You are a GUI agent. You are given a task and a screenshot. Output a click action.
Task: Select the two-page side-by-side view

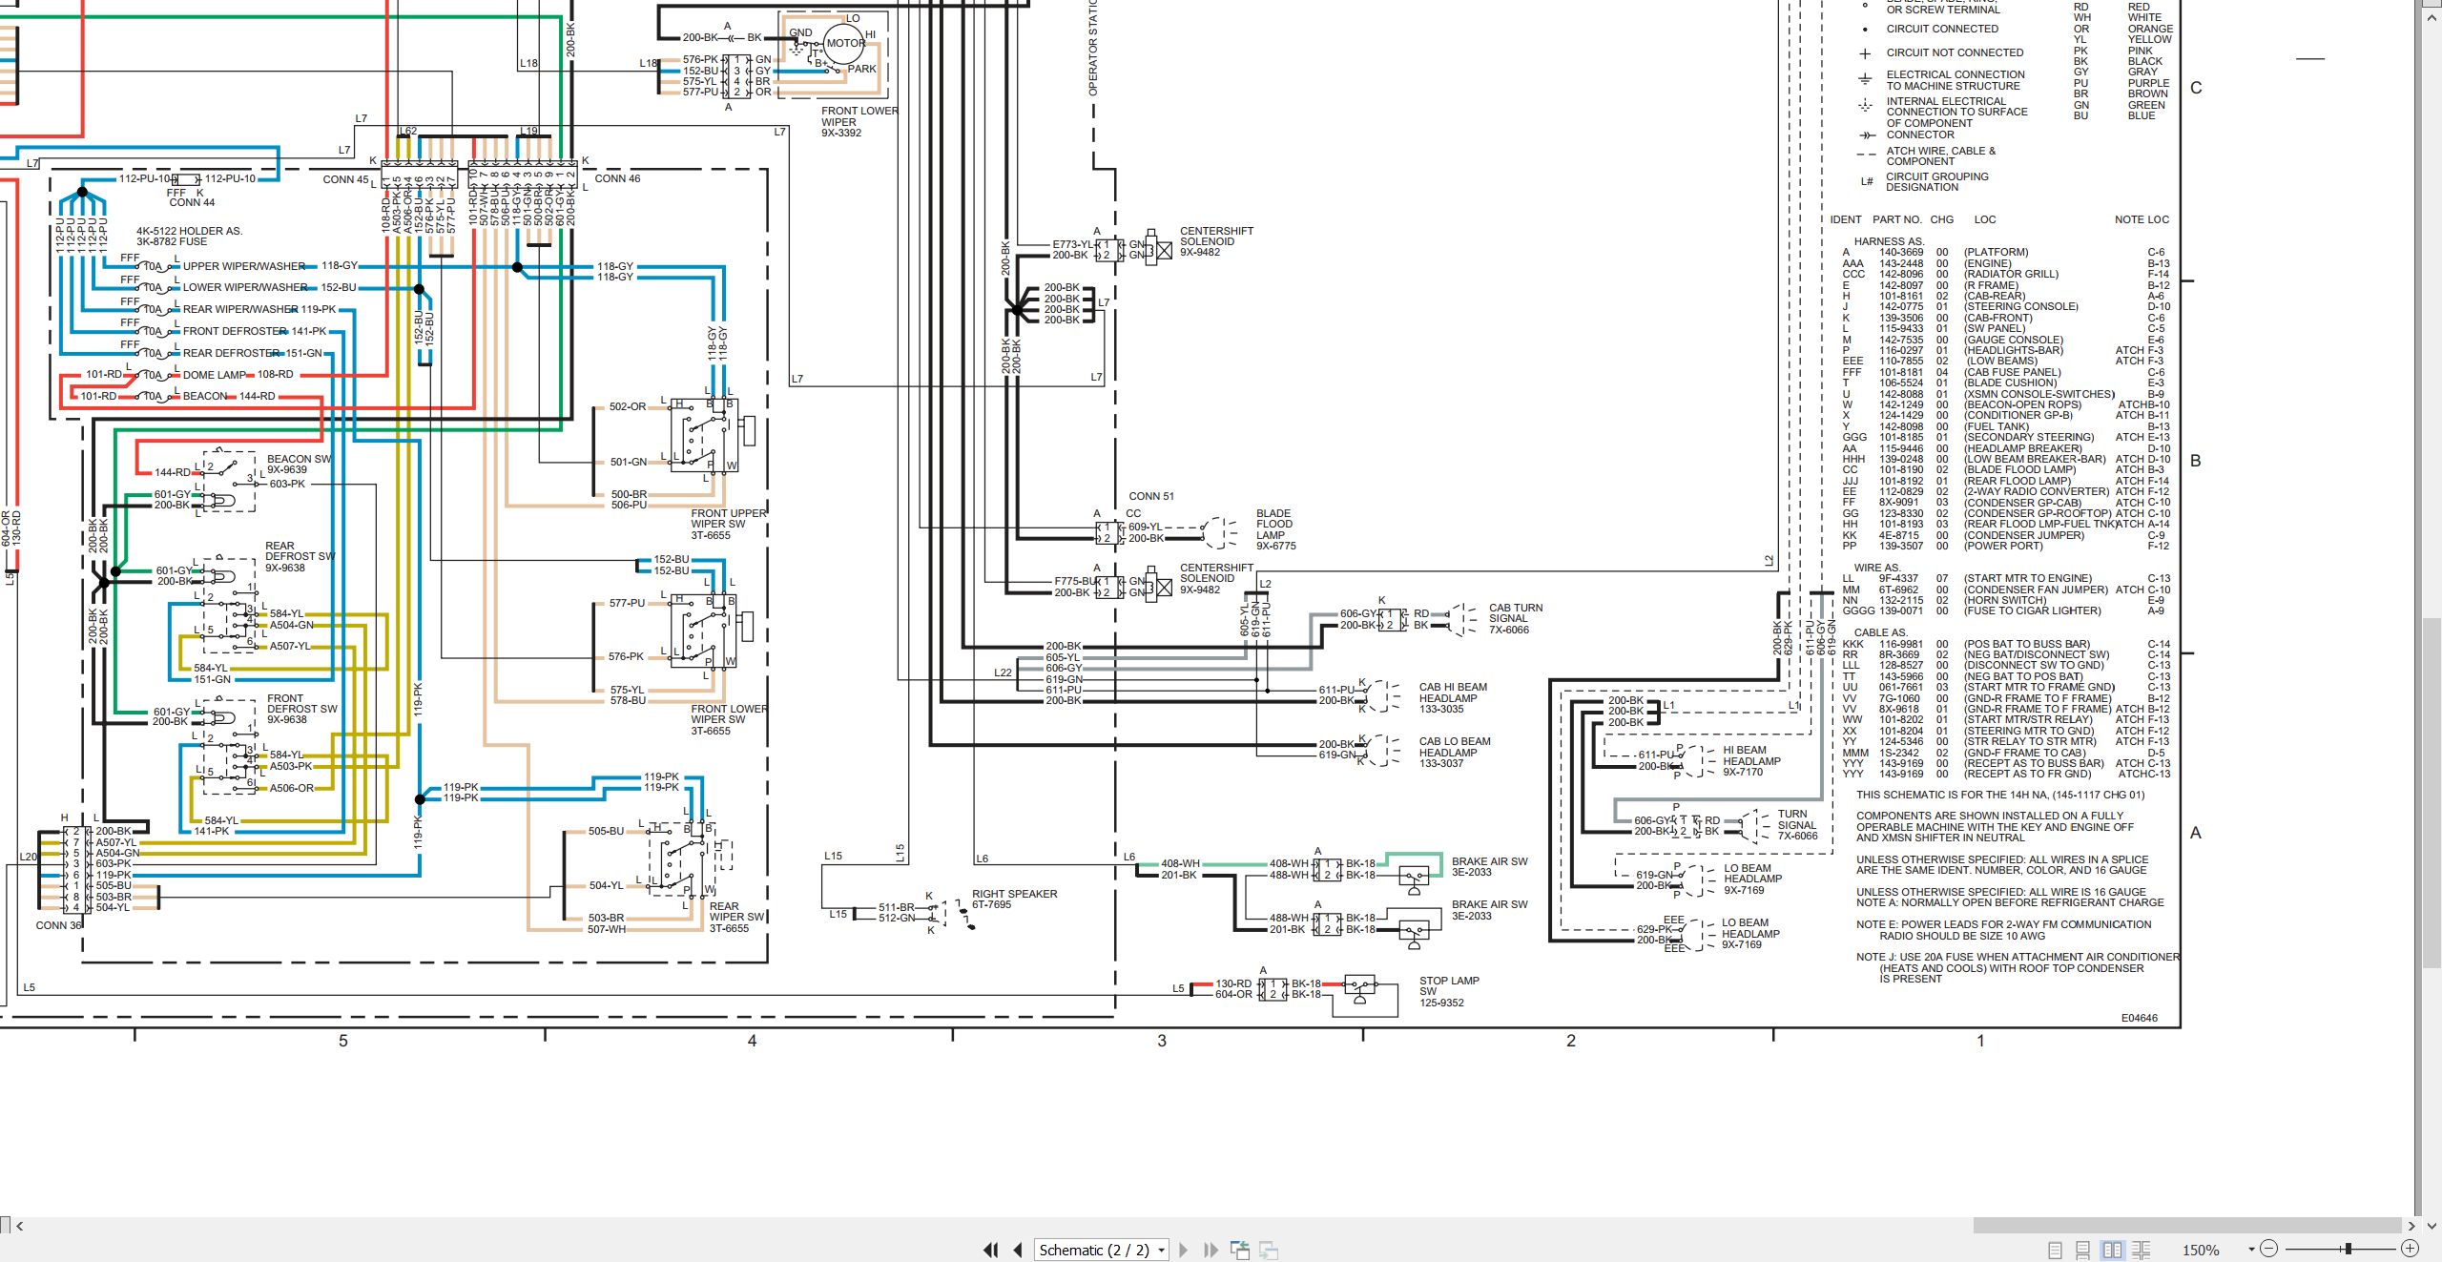(2112, 1250)
